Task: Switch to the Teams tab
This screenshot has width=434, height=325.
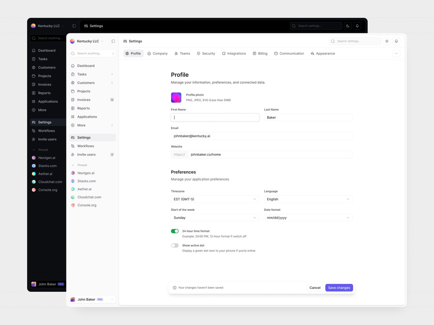Action: click(182, 53)
